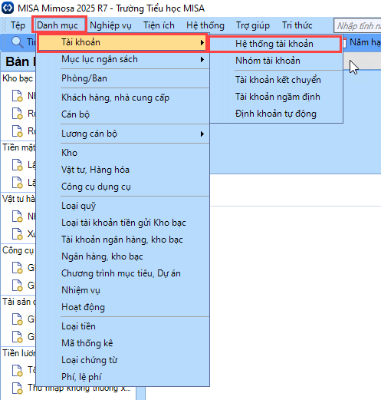
Task: Select Chương trình mục tiêu, Dự án
Action: pyautogui.click(x=122, y=273)
